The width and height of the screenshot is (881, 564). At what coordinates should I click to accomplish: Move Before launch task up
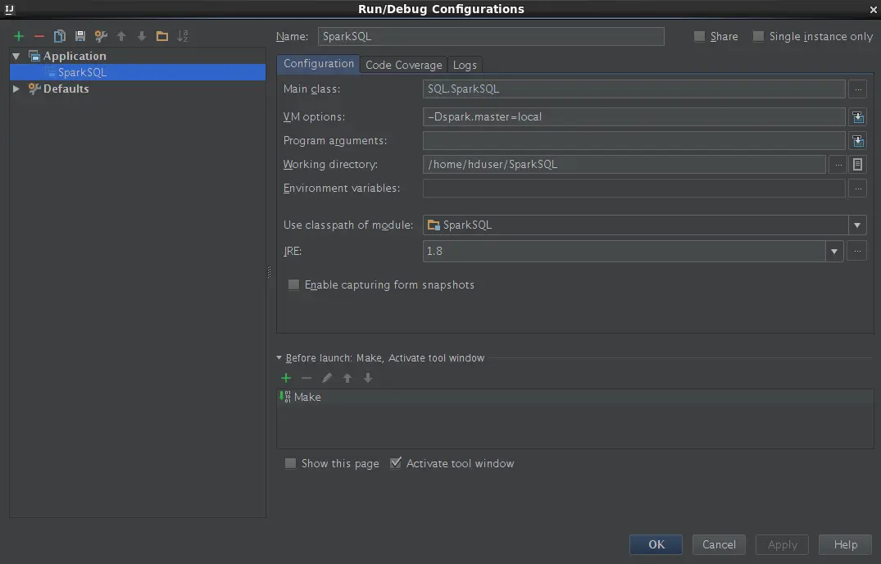tap(347, 378)
